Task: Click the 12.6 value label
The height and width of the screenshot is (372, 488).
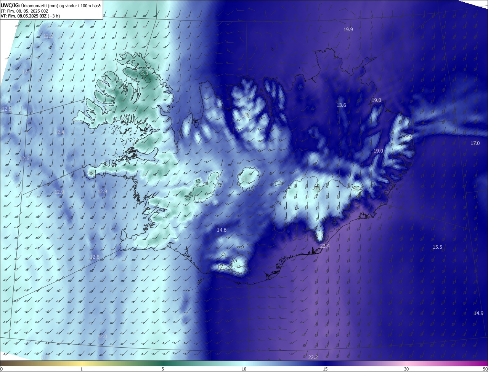Action: coord(25,159)
